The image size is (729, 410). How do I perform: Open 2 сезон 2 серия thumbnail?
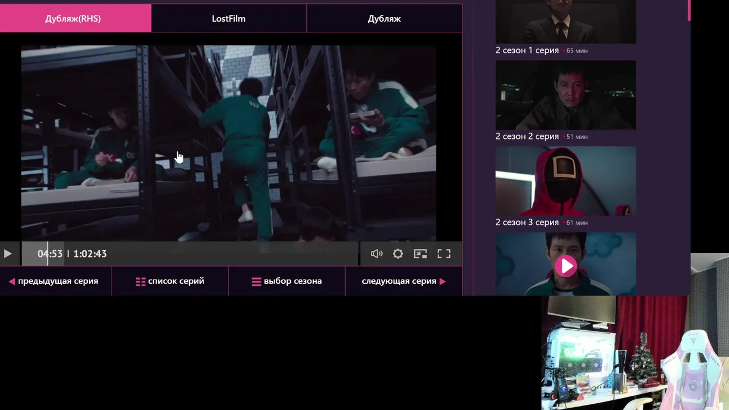point(566,95)
